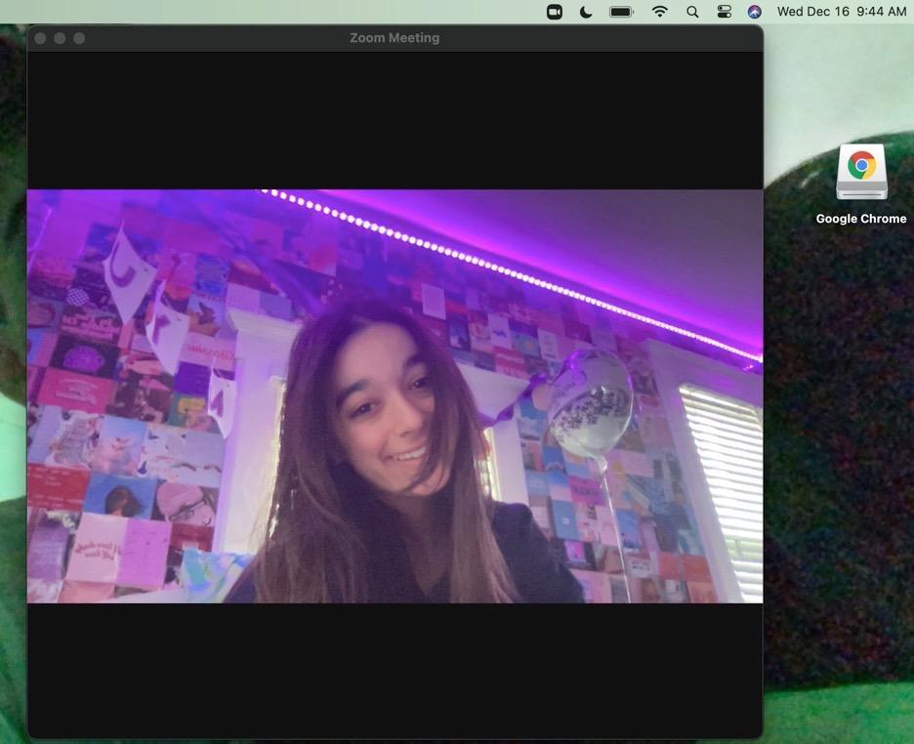This screenshot has height=744, width=914.
Task: Check the battery status icon
Action: [621, 12]
